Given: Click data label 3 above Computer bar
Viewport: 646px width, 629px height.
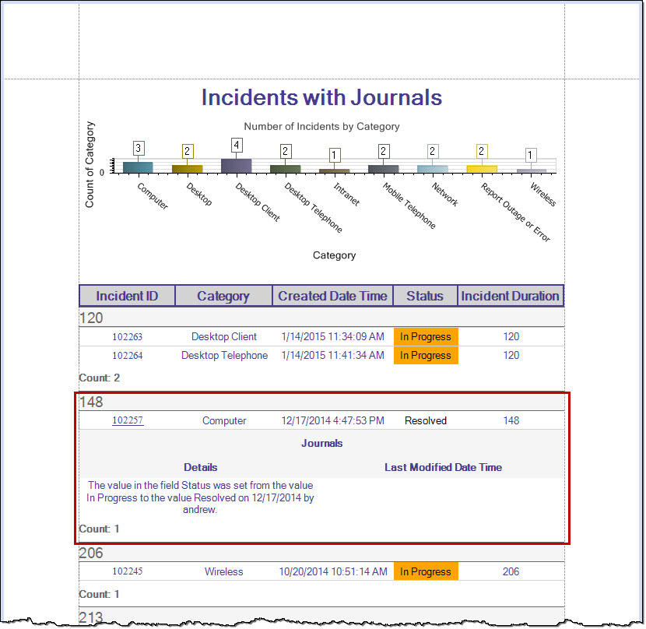Looking at the screenshot, I should [138, 148].
